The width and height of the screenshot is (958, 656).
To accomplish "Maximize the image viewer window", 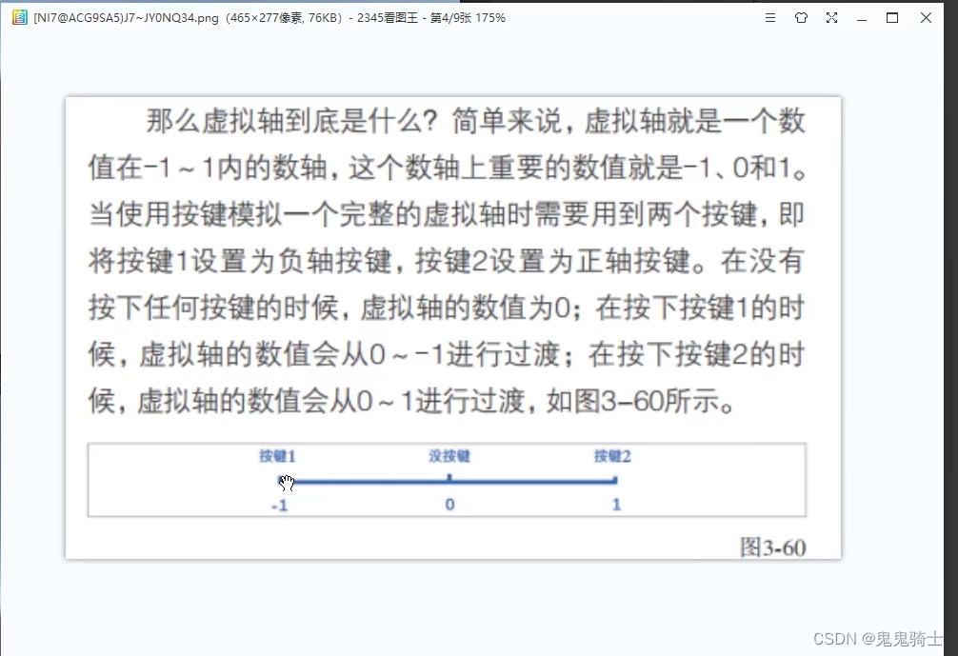I will (x=892, y=18).
